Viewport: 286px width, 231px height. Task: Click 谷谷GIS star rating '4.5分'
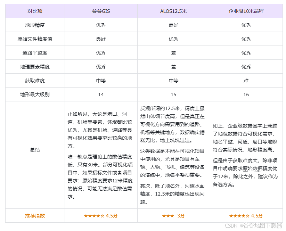pos(101,216)
